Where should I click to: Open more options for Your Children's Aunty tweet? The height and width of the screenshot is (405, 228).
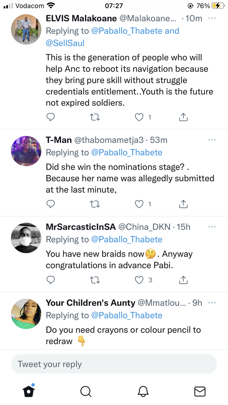[x=212, y=303]
